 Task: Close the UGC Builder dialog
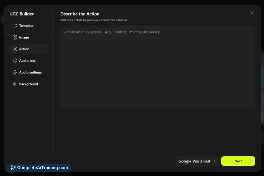pyautogui.click(x=252, y=13)
